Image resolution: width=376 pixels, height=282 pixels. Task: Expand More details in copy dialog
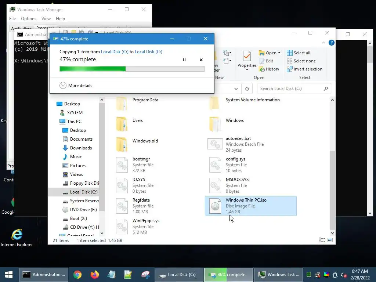coord(76,85)
